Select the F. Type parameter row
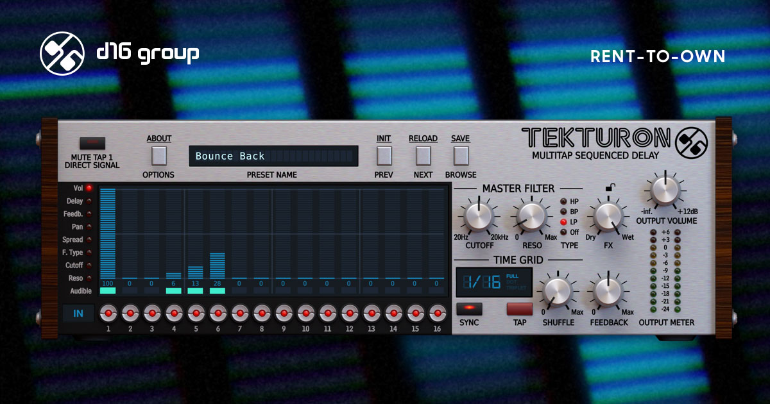This screenshot has height=404, width=770. tap(78, 252)
